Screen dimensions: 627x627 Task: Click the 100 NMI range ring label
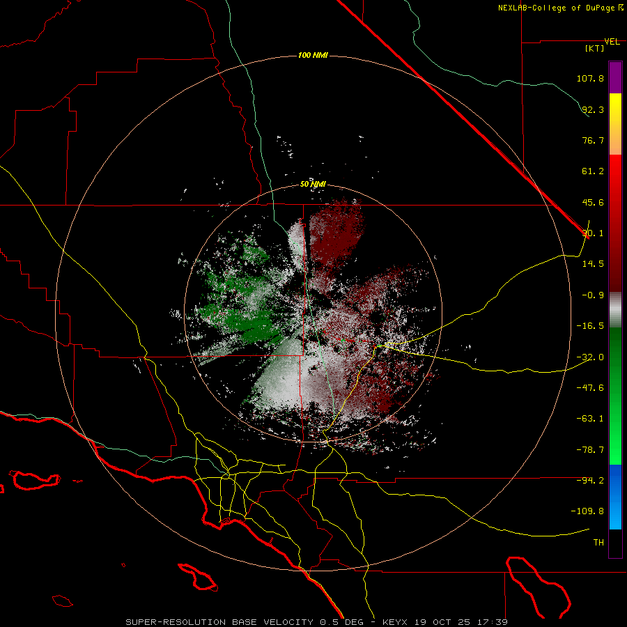[313, 55]
